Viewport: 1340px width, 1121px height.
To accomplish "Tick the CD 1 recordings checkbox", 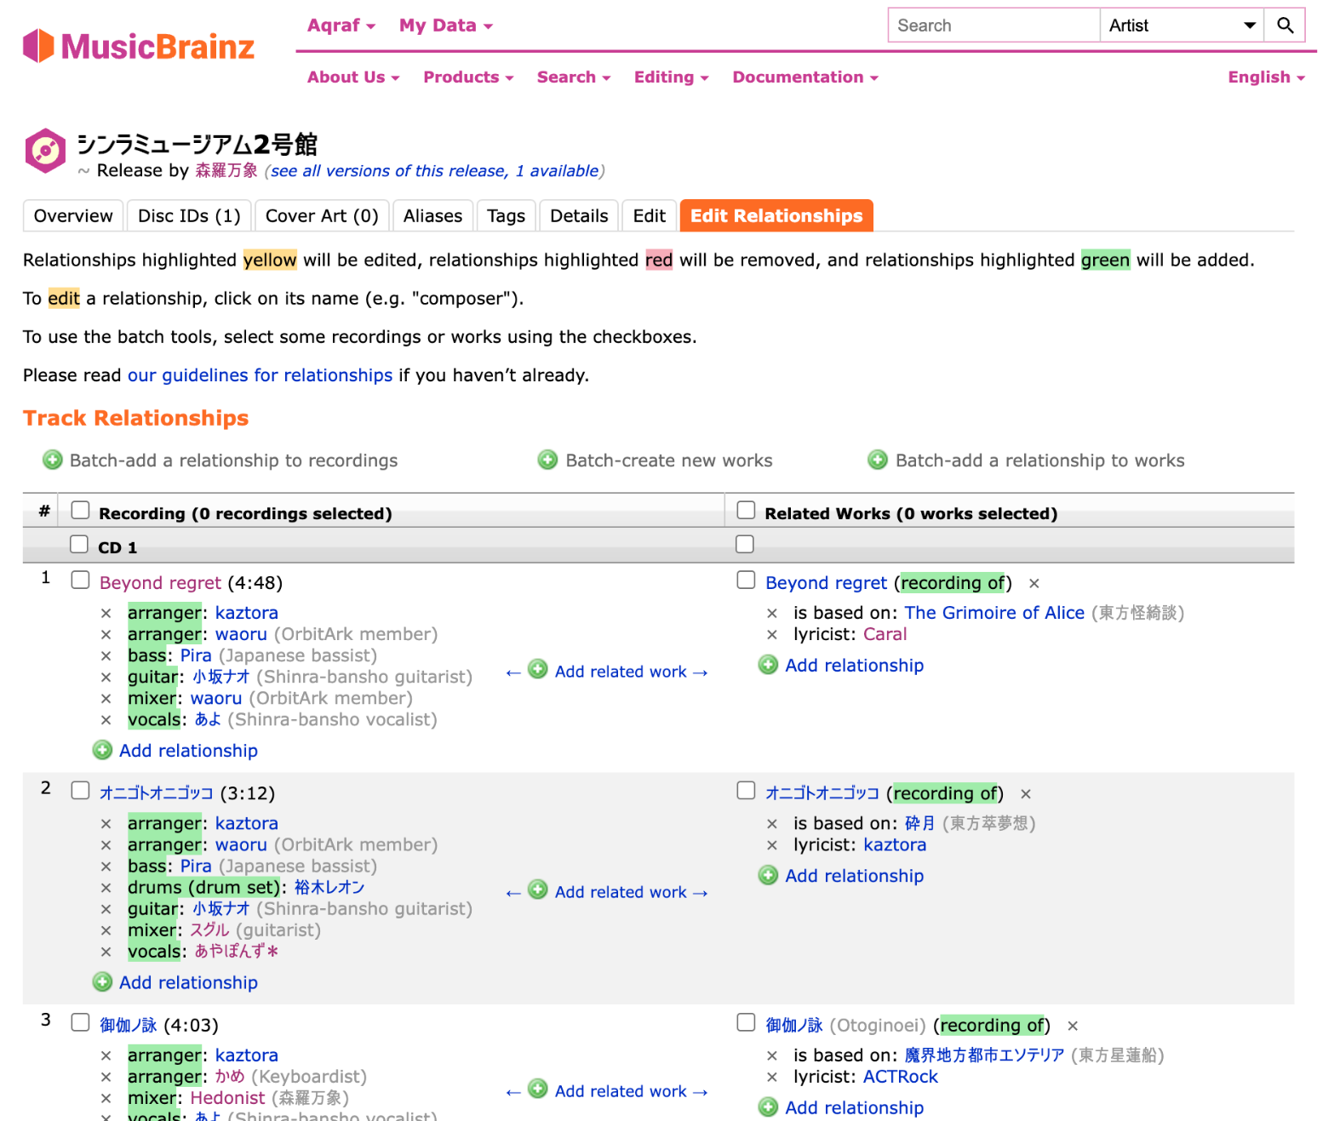I will point(79,545).
